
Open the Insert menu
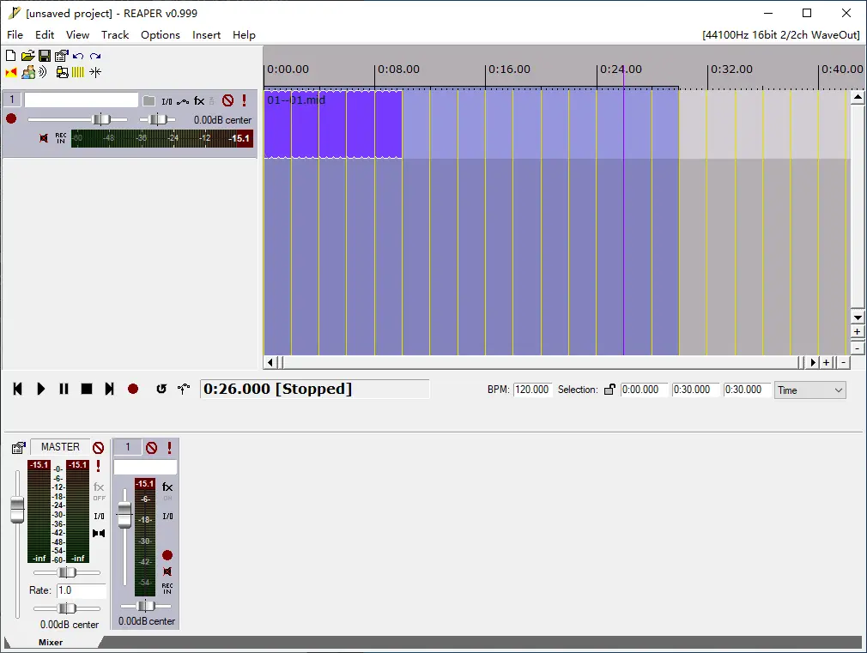[x=206, y=35]
